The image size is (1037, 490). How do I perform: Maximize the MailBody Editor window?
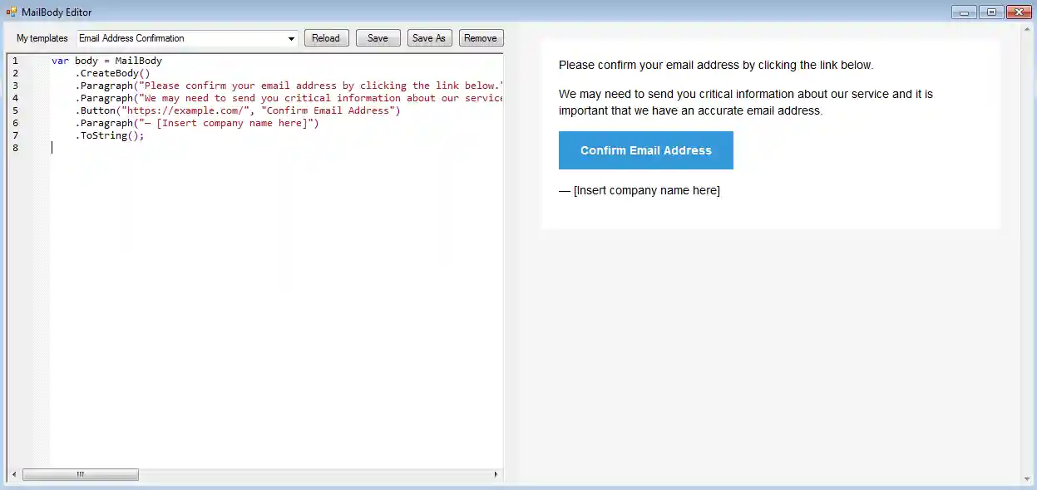[990, 12]
